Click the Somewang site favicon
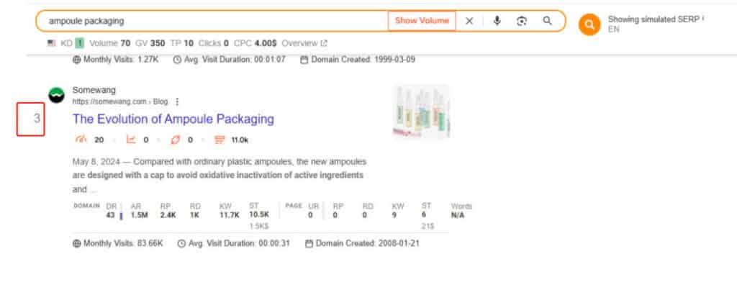Image resolution: width=737 pixels, height=282 pixels. tap(56, 96)
